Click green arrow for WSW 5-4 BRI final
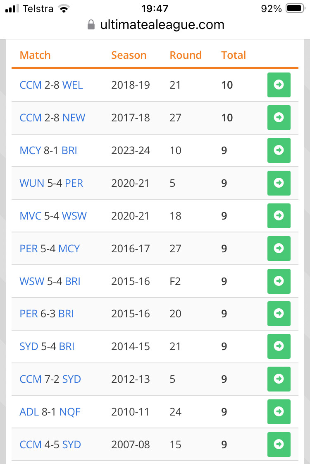Viewport: 310px width, 464px height. click(x=279, y=281)
